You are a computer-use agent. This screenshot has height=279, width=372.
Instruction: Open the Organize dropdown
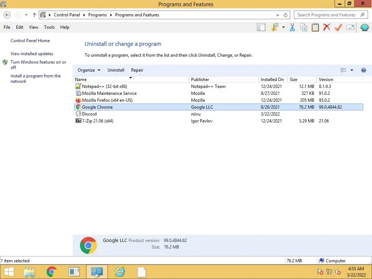(89, 70)
